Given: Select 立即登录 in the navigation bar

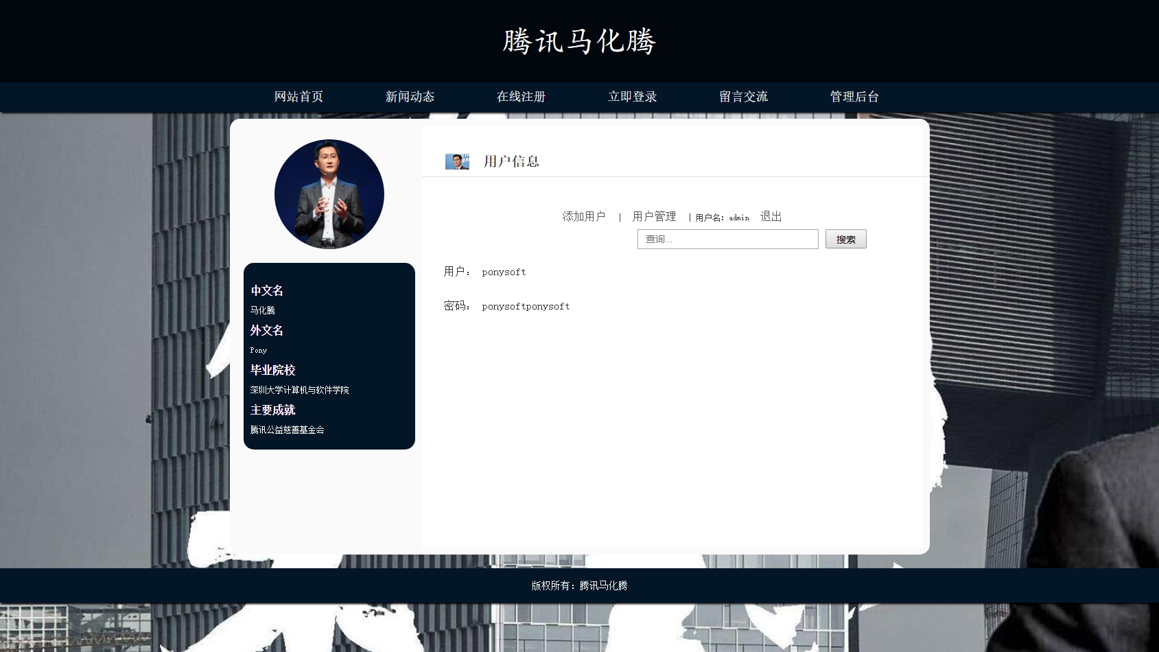Looking at the screenshot, I should 632,97.
